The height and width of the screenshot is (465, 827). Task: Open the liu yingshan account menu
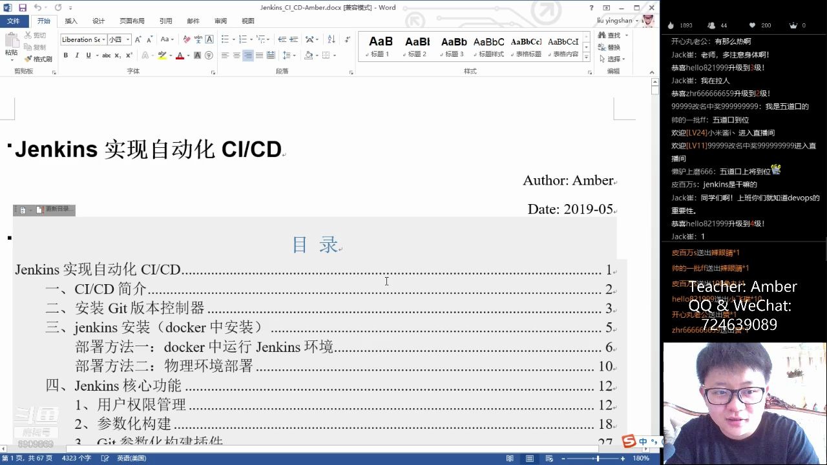pos(618,21)
